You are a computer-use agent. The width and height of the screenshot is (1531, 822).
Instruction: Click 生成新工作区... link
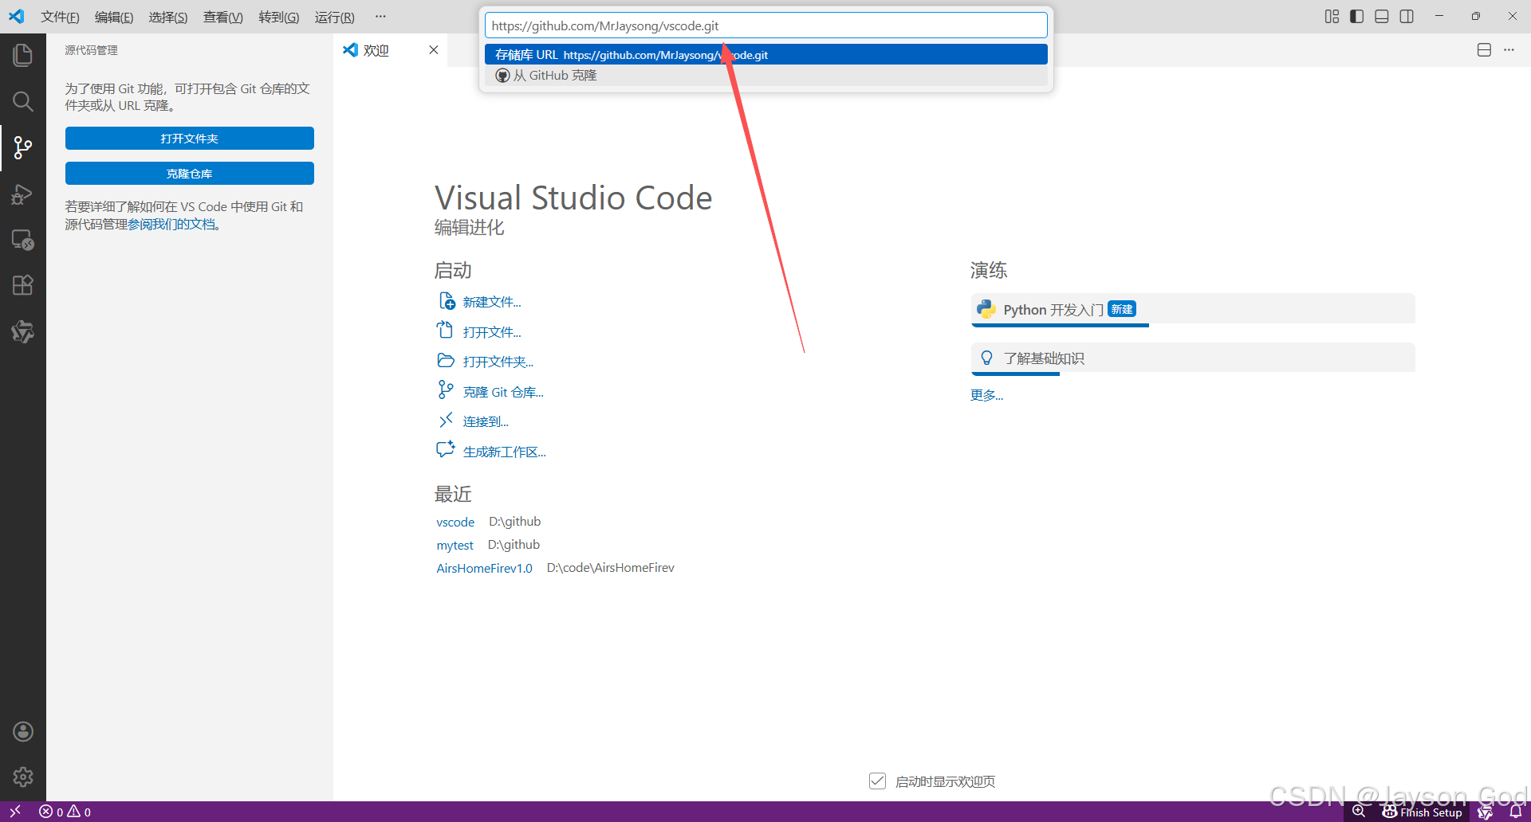(505, 452)
